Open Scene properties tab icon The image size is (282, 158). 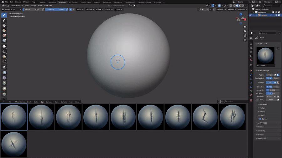coord(251,56)
